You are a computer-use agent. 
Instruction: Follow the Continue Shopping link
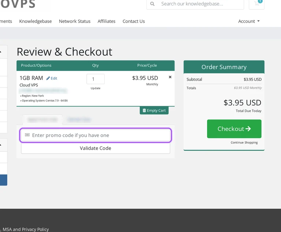pos(244,143)
